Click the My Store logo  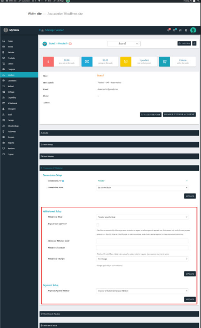(6, 30)
